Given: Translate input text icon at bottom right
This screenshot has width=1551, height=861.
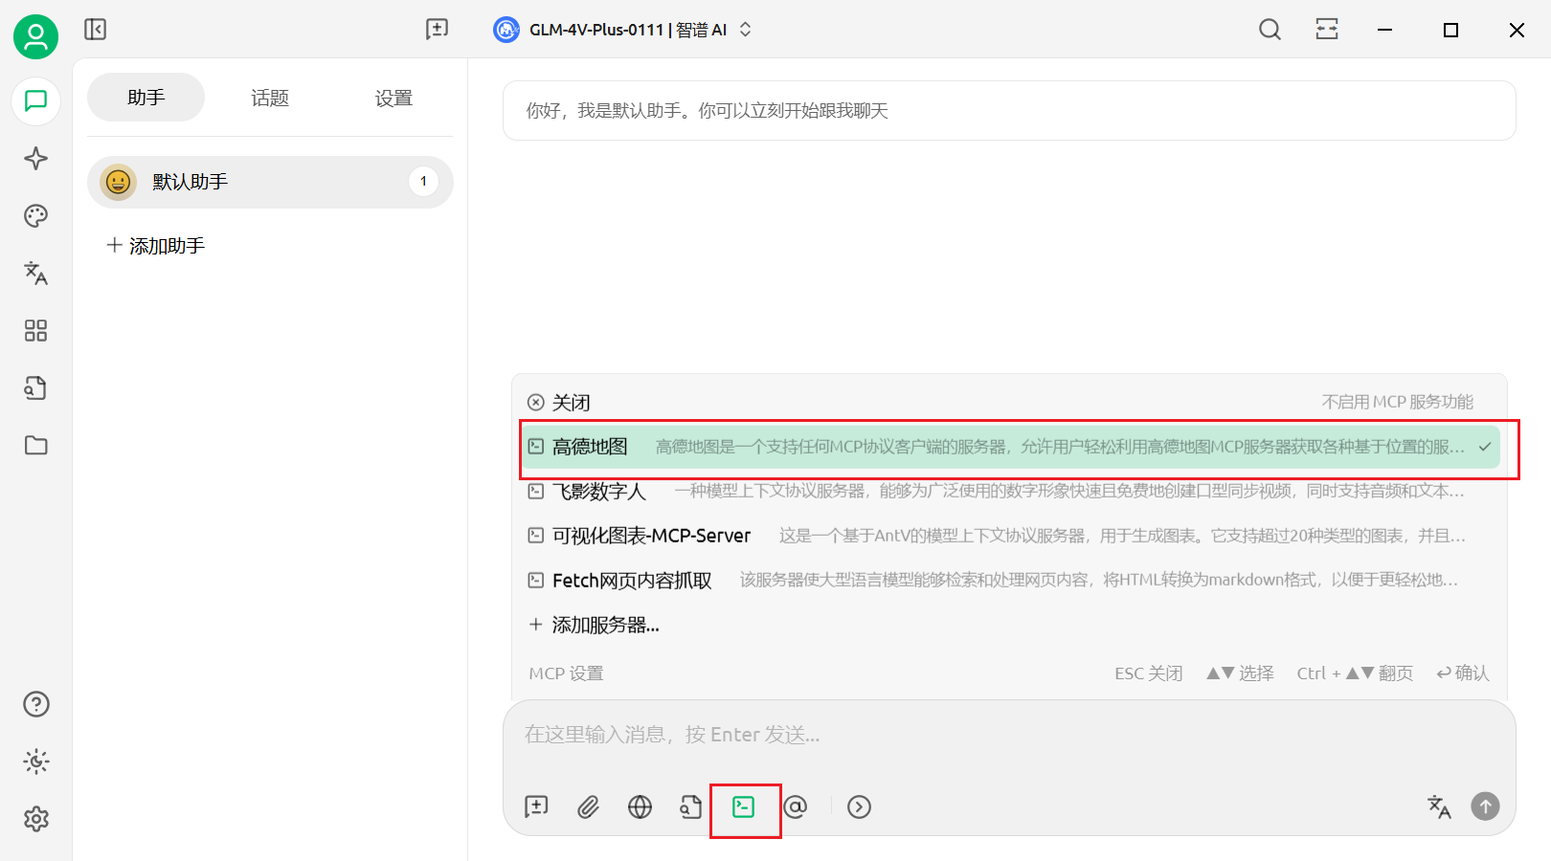Looking at the screenshot, I should 1439,806.
